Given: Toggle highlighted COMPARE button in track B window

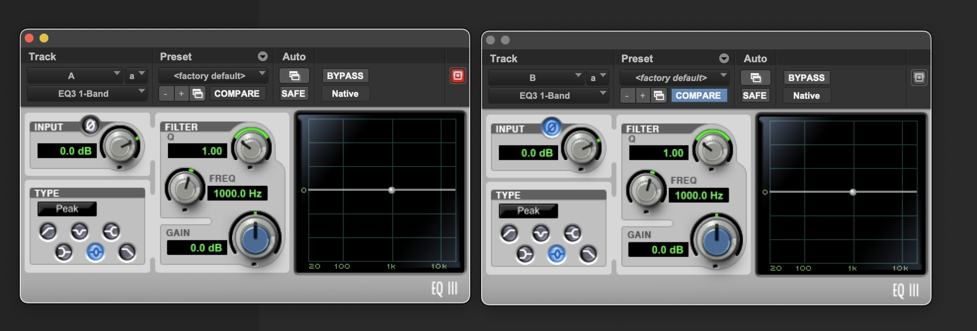Looking at the screenshot, I should tap(698, 95).
